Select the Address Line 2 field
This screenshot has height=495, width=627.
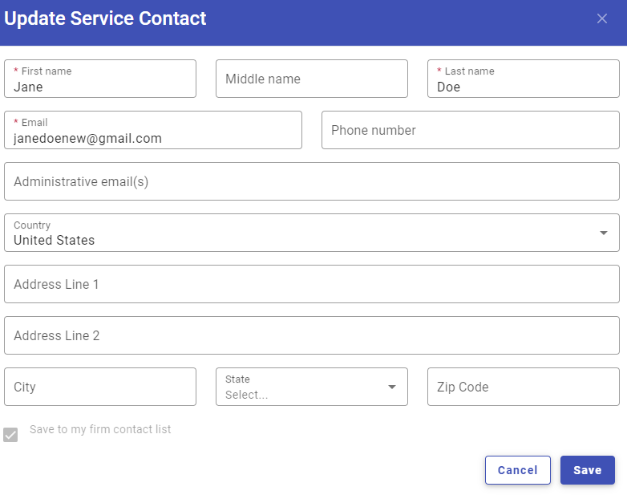pyautogui.click(x=312, y=335)
